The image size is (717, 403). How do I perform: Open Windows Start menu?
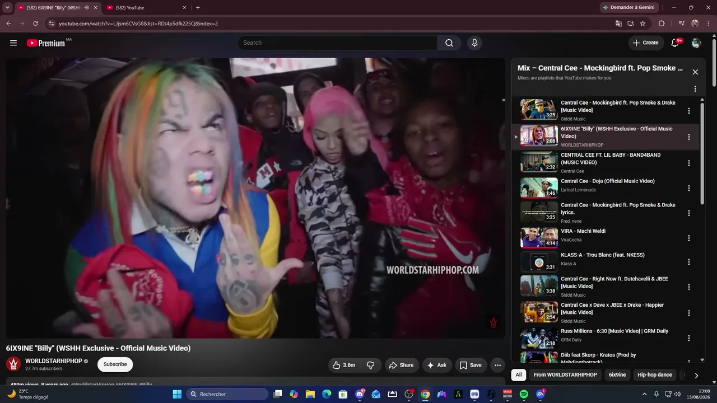pos(177,394)
